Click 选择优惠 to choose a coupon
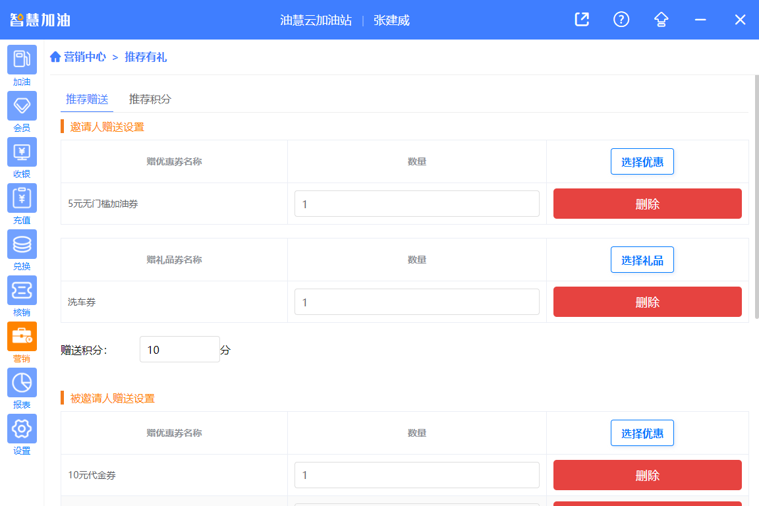 click(x=642, y=161)
